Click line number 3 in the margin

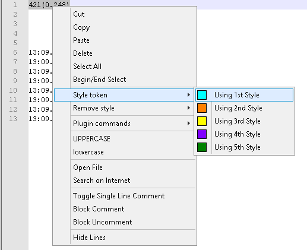coord(15,24)
